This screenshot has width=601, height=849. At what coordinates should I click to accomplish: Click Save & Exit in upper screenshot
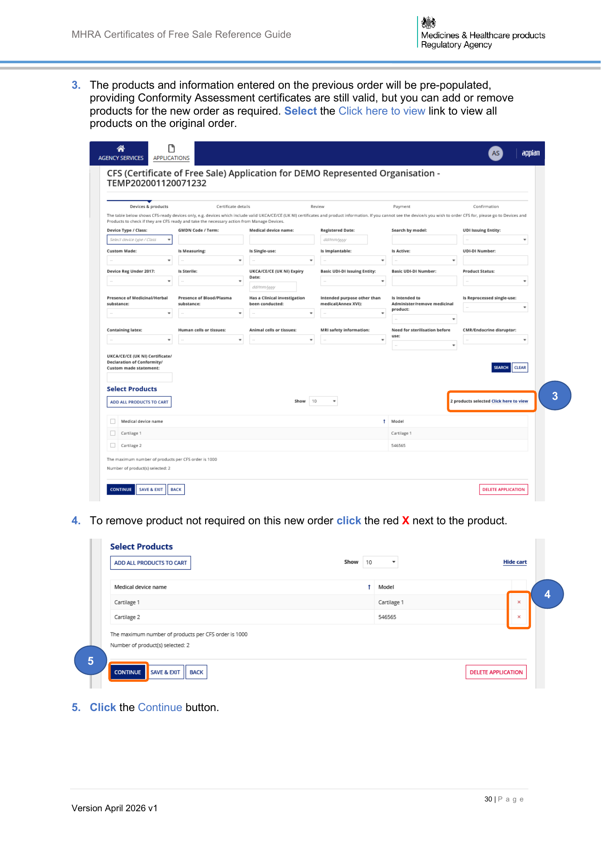pyautogui.click(x=151, y=489)
